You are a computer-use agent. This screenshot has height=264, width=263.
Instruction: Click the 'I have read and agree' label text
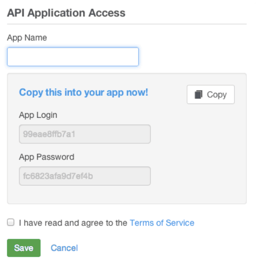tap(73, 223)
